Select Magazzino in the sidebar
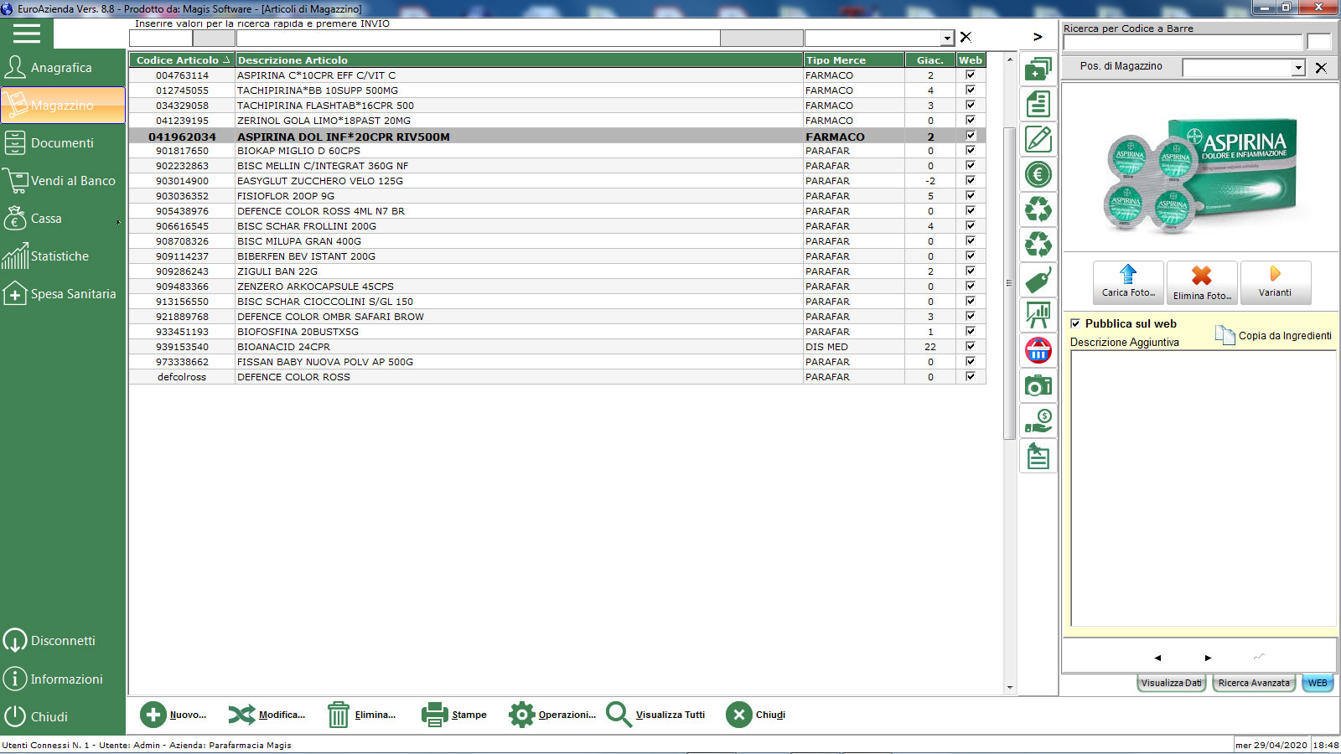The height and width of the screenshot is (754, 1341). (x=63, y=106)
